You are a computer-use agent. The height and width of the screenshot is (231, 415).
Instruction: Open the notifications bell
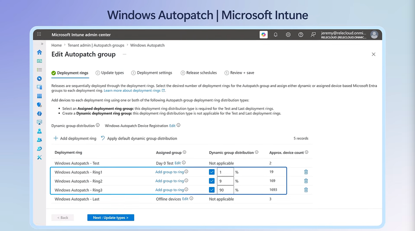(x=275, y=34)
